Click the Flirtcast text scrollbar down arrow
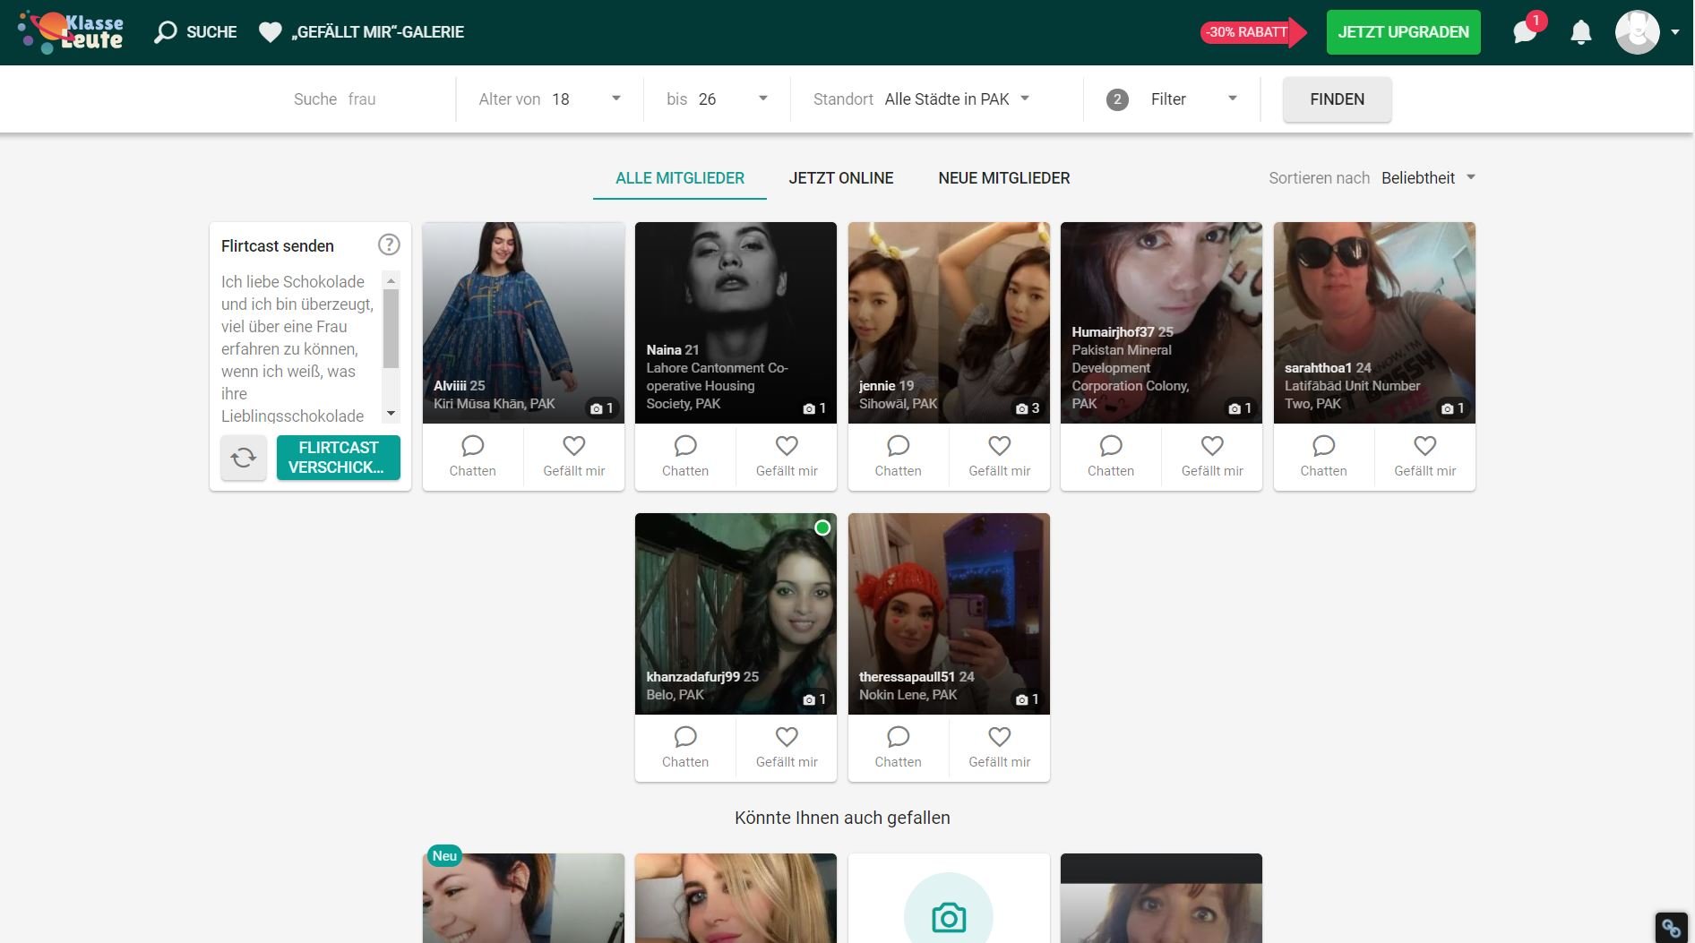 (x=391, y=414)
